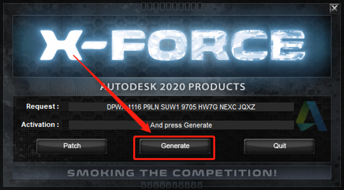Click the "Request :" label
The width and height of the screenshot is (344, 190).
(x=42, y=107)
